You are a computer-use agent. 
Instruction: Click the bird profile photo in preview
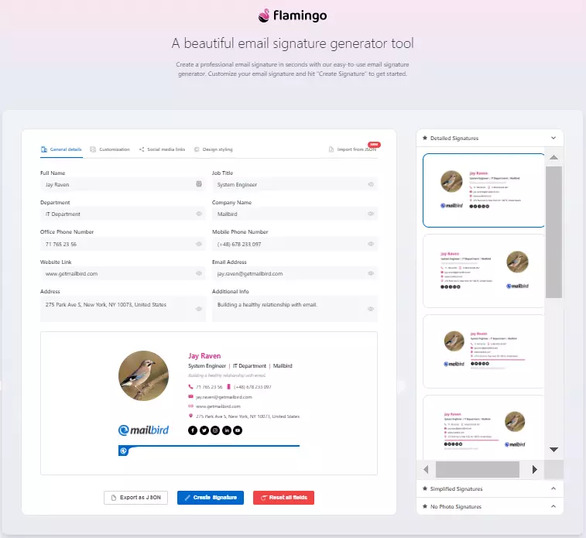click(143, 375)
